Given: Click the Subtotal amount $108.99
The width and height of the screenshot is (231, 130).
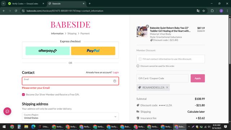Looking at the screenshot, I should 200,99.
